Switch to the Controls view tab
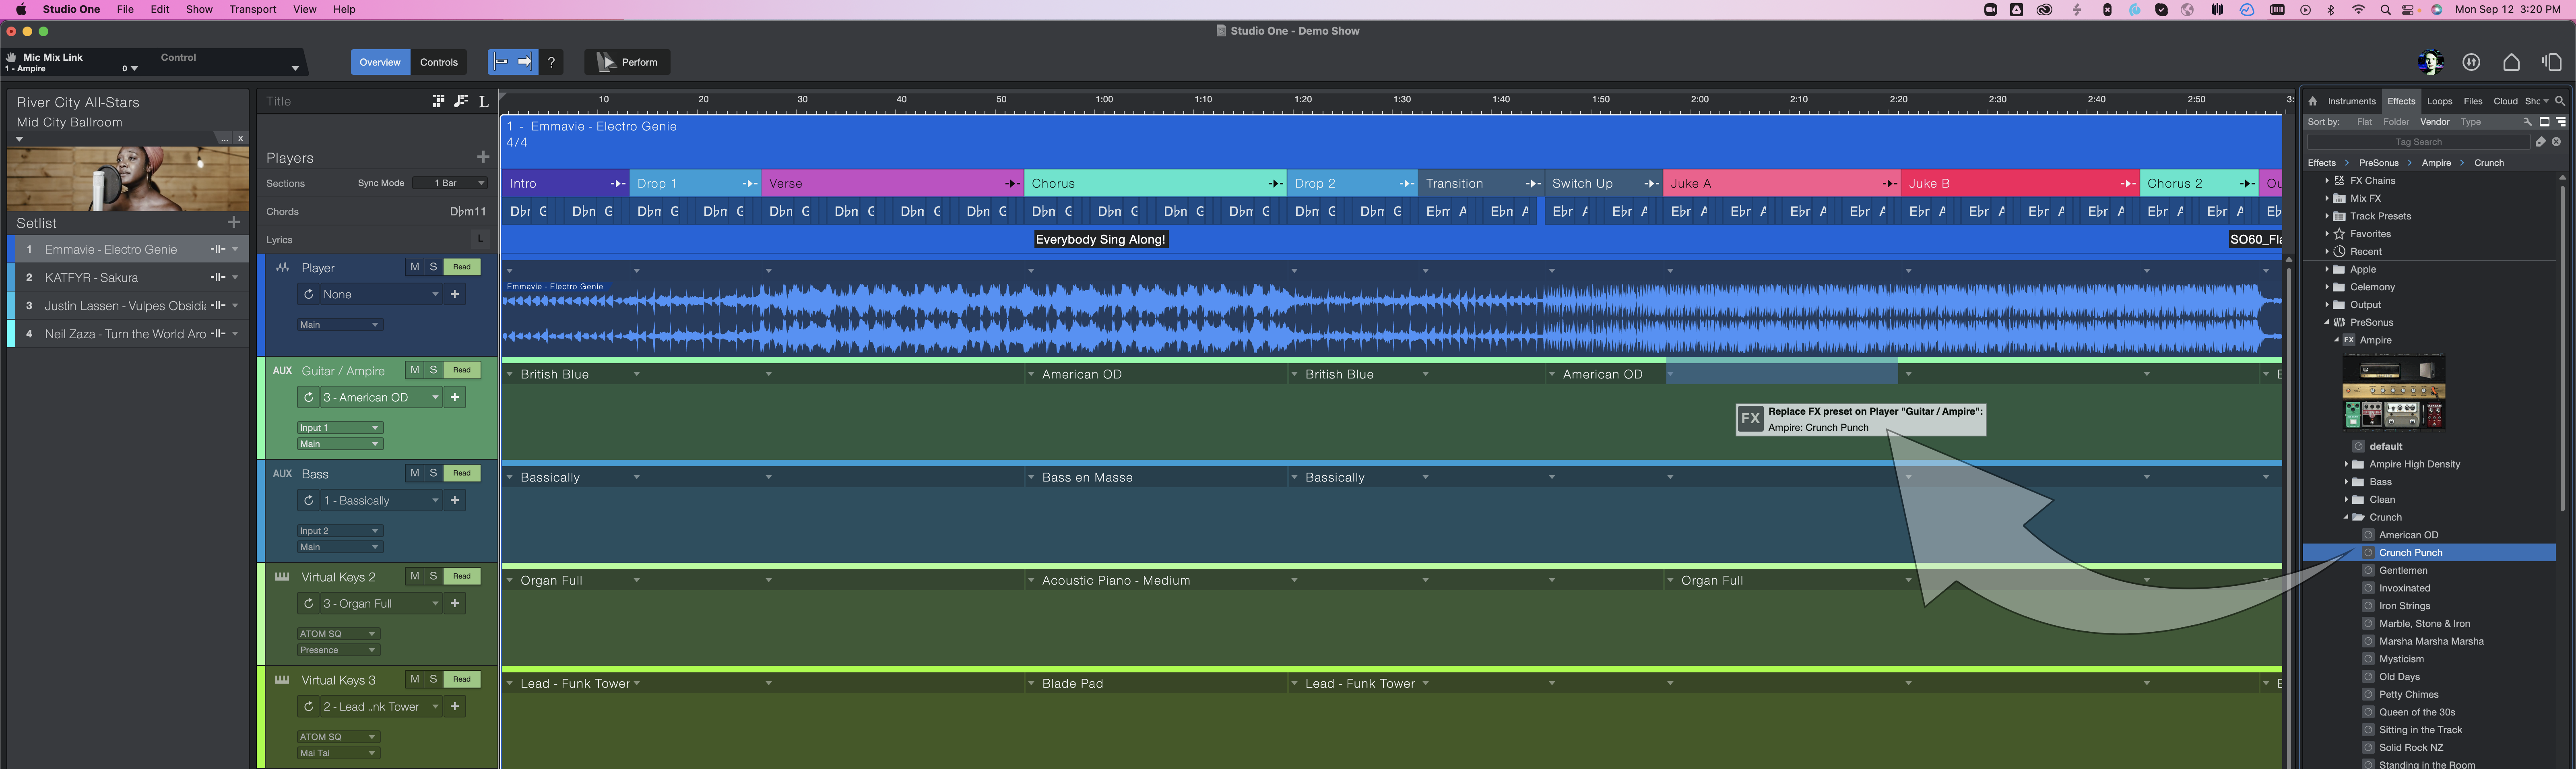 439,62
